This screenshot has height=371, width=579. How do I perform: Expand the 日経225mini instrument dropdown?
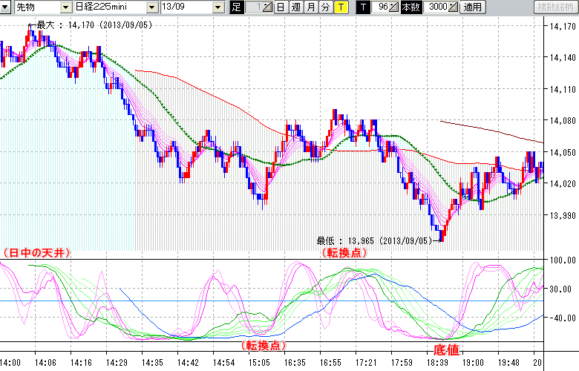(x=151, y=7)
